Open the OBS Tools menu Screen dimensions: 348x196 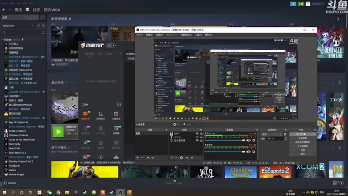coord(198,35)
